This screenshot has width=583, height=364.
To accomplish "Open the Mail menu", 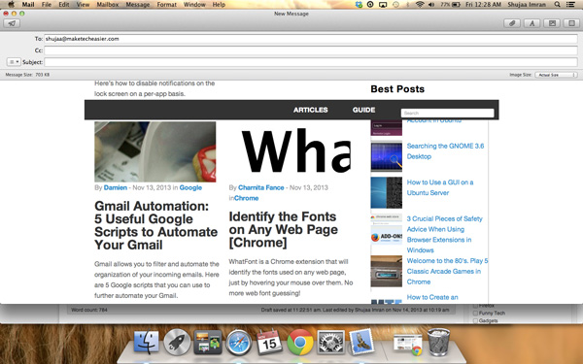I will tap(28, 5).
